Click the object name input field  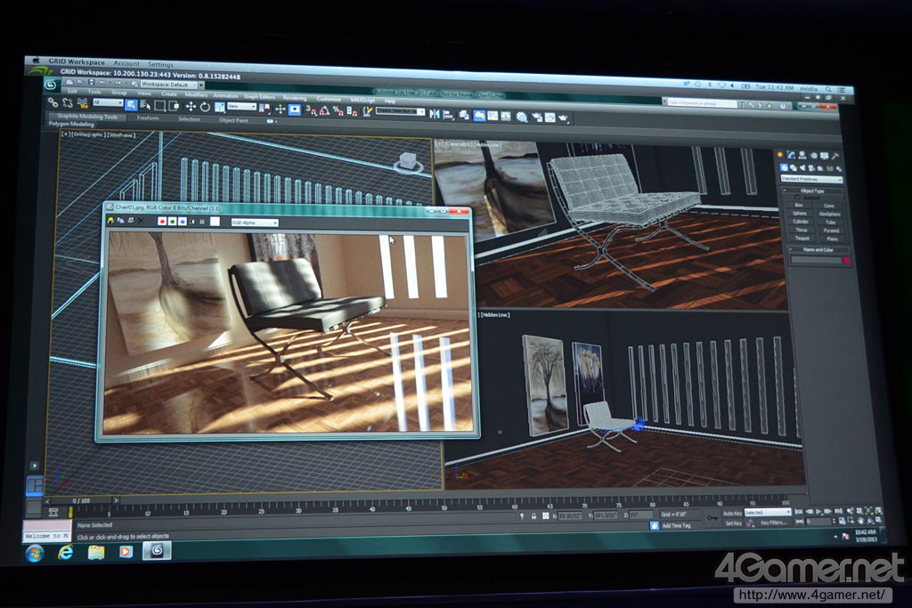(816, 261)
